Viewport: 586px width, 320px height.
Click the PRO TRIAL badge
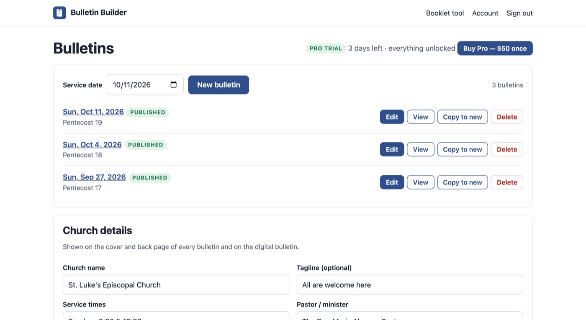click(x=326, y=49)
